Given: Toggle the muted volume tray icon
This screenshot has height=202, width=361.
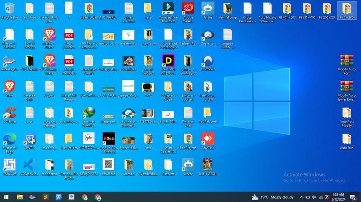Looking at the screenshot, I should click(x=314, y=197).
